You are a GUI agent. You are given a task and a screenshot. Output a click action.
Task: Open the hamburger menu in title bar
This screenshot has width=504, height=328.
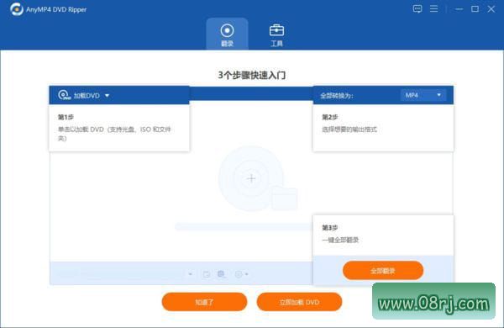point(434,9)
